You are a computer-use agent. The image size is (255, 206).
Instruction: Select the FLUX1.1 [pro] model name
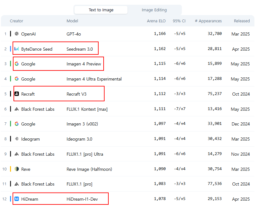coord(79,184)
